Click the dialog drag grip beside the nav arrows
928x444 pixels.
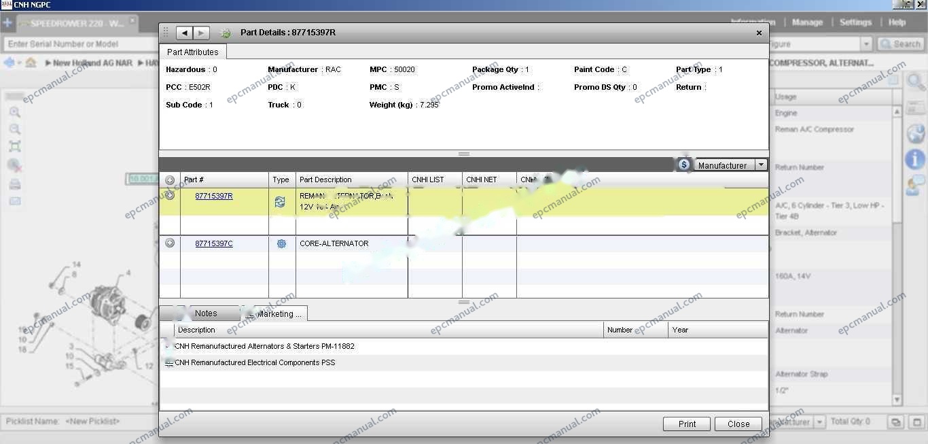166,33
